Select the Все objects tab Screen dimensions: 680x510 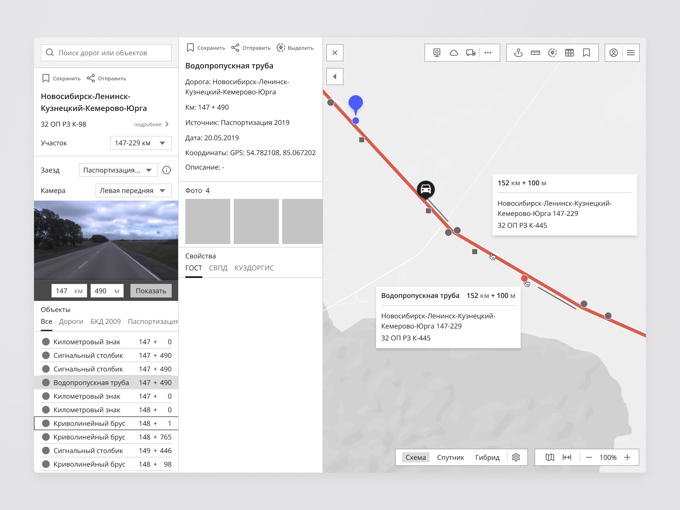pyautogui.click(x=46, y=322)
